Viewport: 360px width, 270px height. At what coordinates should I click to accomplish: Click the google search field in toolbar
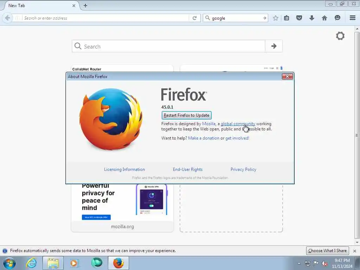[x=236, y=18]
